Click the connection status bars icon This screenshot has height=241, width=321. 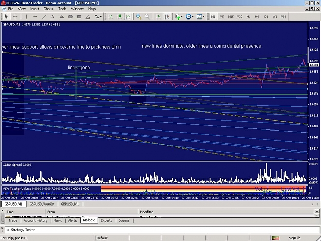pos(276,238)
